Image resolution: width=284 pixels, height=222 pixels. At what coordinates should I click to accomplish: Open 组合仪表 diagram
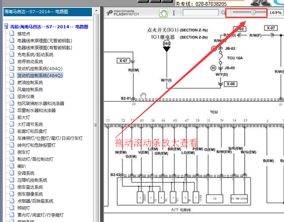coord(26,96)
